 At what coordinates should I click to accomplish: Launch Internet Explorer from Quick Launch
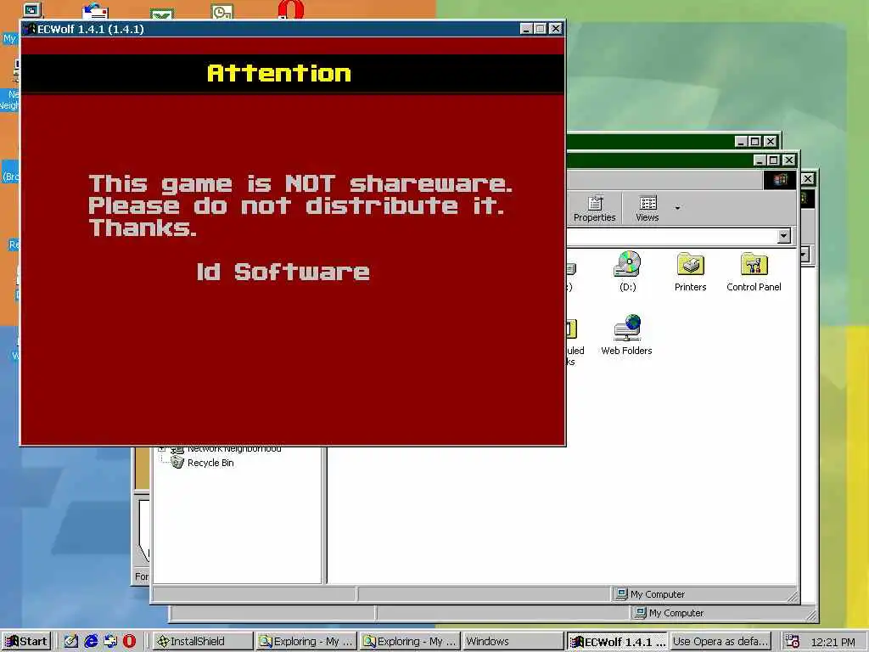click(x=90, y=641)
